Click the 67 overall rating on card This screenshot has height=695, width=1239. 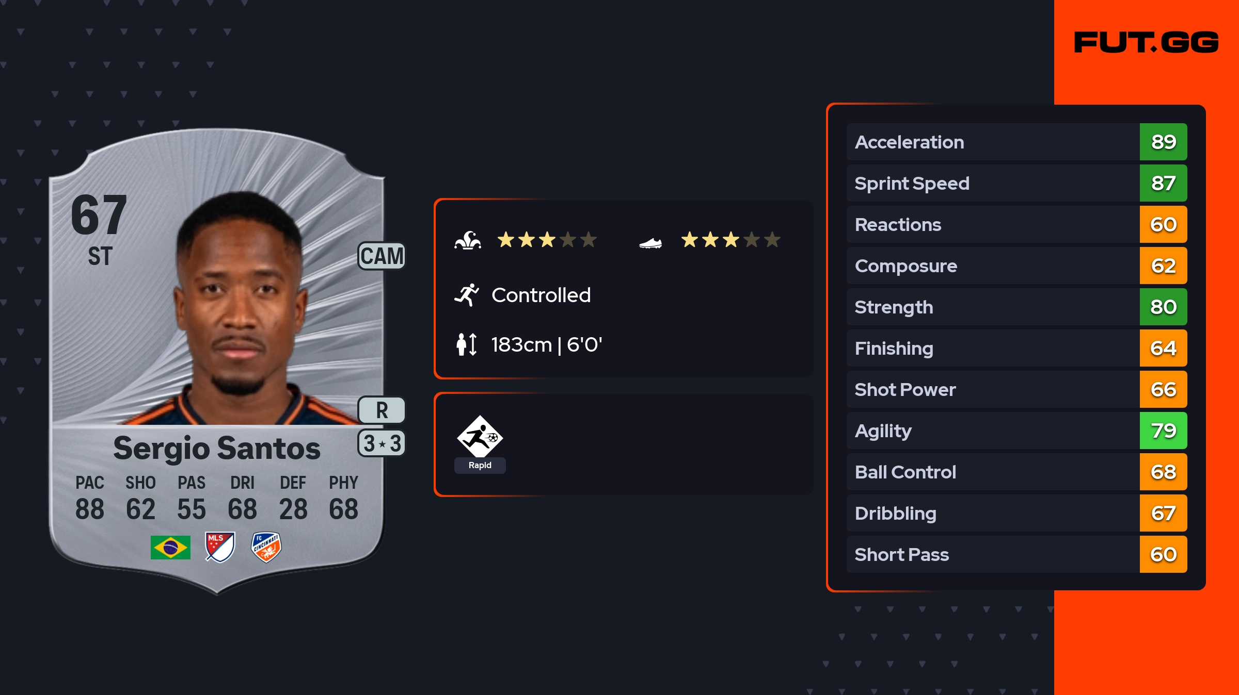99,214
